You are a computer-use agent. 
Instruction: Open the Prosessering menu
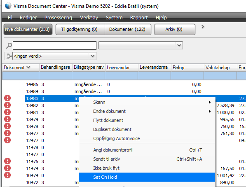click(x=58, y=18)
